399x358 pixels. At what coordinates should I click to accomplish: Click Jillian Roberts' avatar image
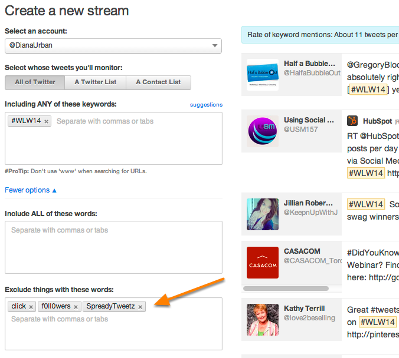pos(262,214)
